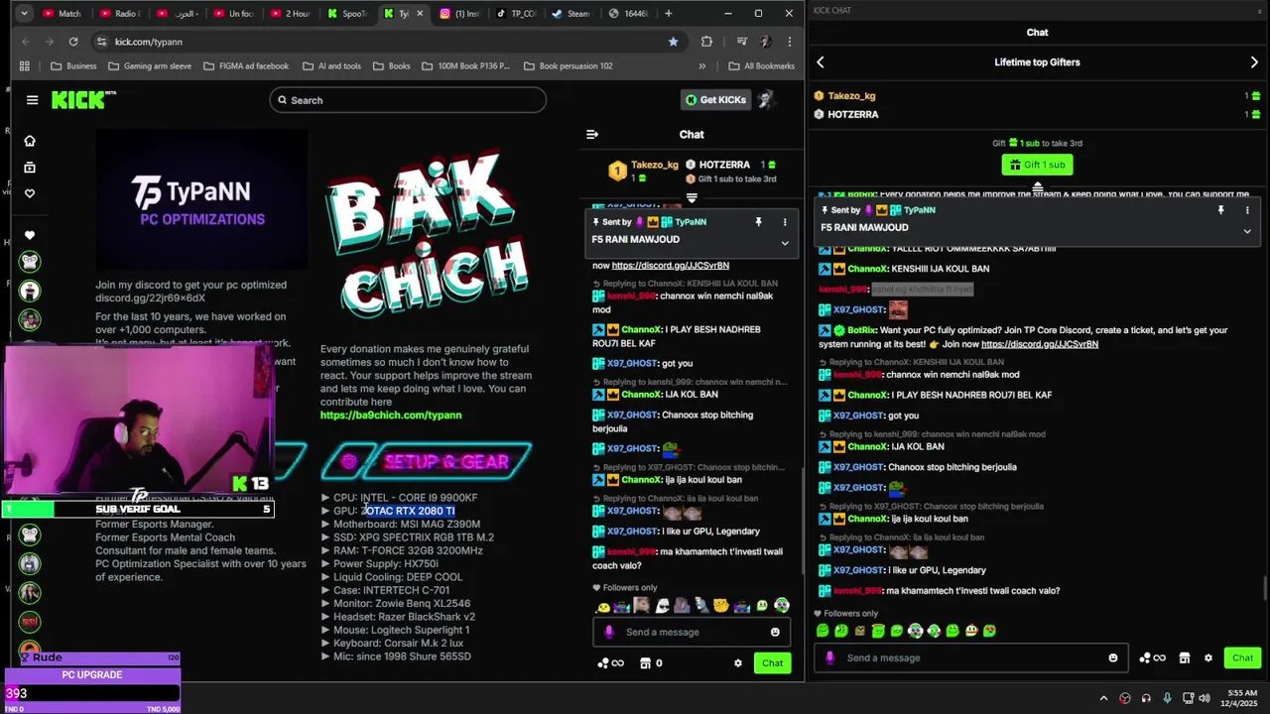The image size is (1270, 714).
Task: Click green Chat send button in popout
Action: (1242, 657)
